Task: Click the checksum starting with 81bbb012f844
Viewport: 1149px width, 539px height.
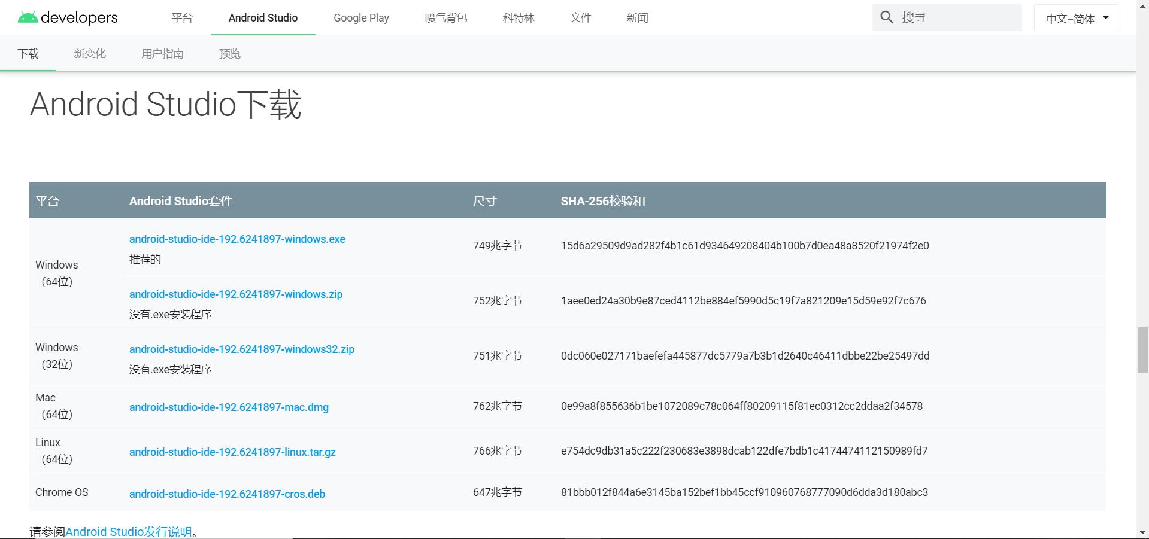Action: (x=744, y=492)
